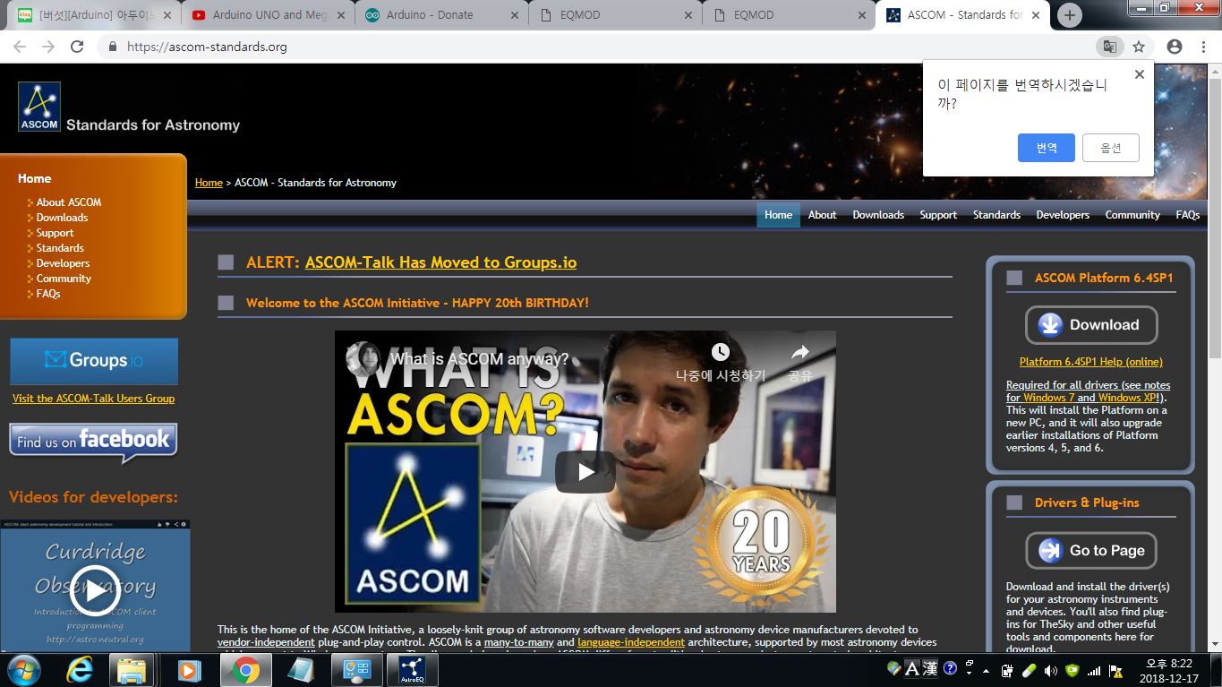Click the address bar URL field
1222x687 pixels.
537,47
